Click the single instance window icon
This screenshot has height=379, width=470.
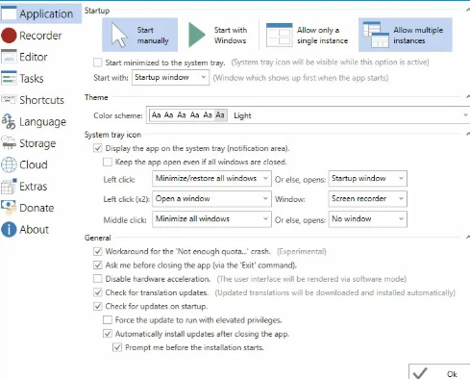[279, 35]
